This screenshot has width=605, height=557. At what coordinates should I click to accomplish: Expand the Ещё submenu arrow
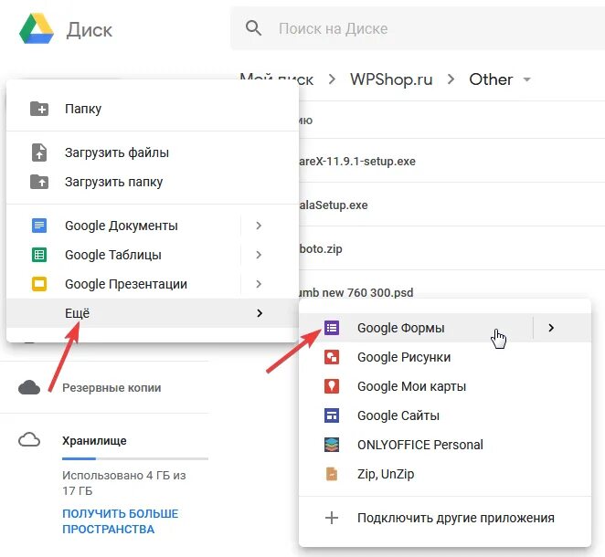[x=260, y=313]
